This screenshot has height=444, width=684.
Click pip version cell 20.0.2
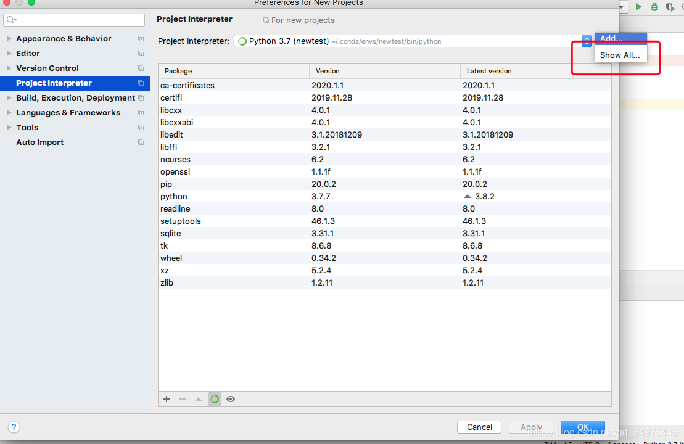324,184
